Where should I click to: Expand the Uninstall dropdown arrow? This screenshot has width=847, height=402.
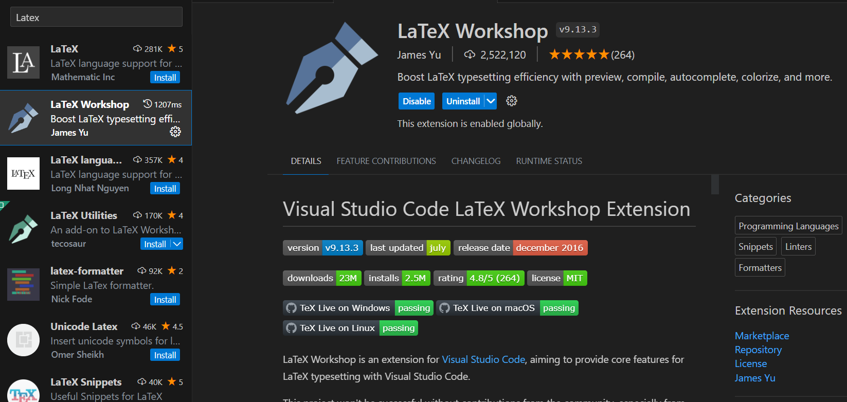coord(491,101)
